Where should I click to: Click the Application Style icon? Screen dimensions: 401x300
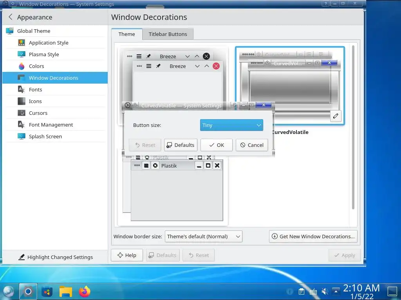point(22,43)
